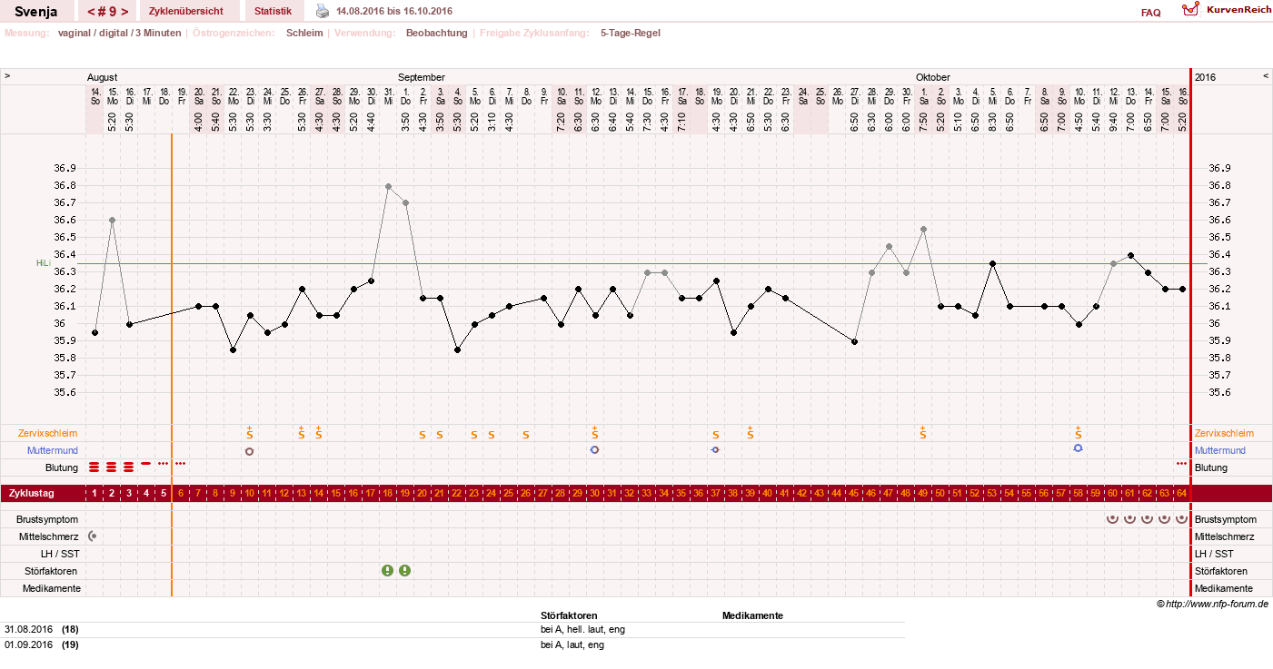
Task: Click the 35.9 temperature point on day 45
Action: tap(854, 341)
